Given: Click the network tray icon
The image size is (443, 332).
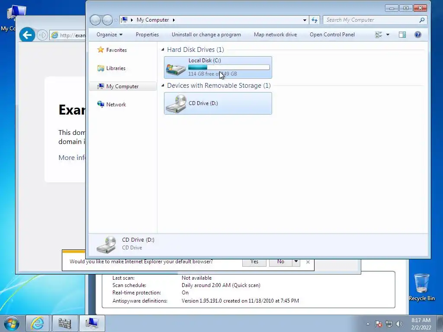Looking at the screenshot, I should point(389,324).
